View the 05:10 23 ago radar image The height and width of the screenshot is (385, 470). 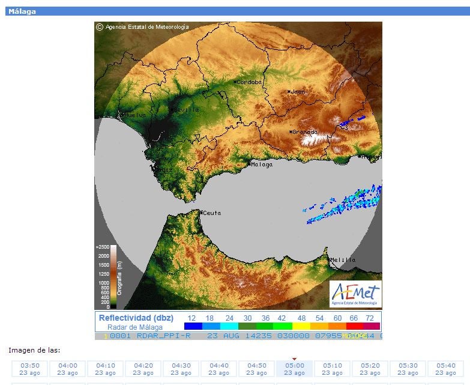click(x=333, y=369)
